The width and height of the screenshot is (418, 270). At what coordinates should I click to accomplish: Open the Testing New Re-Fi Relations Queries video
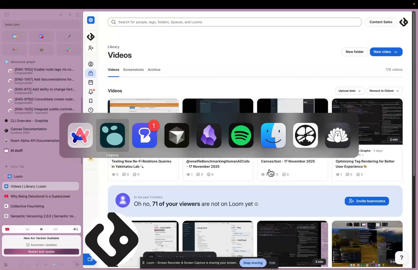141,164
